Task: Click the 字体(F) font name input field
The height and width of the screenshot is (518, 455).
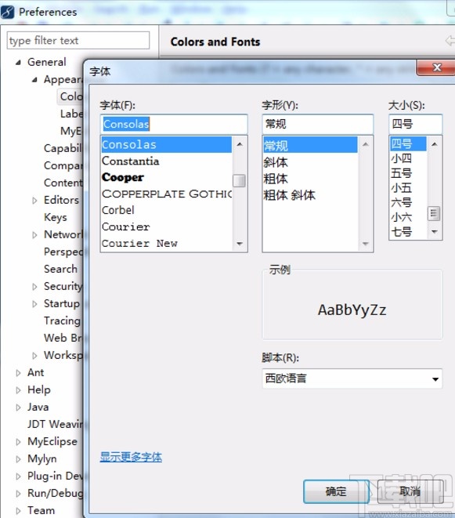Action: coord(174,125)
